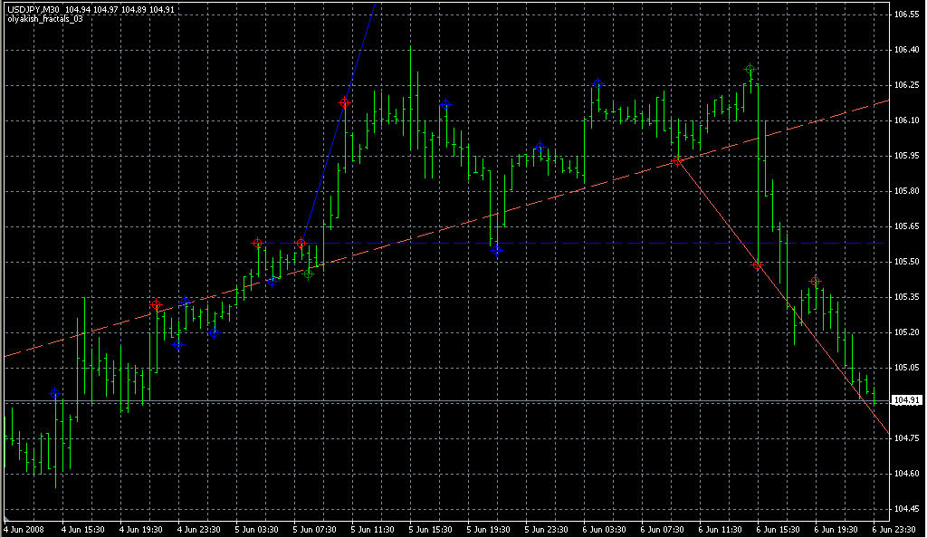Click the red fractal marker near the 105.50 price level

[x=757, y=265]
